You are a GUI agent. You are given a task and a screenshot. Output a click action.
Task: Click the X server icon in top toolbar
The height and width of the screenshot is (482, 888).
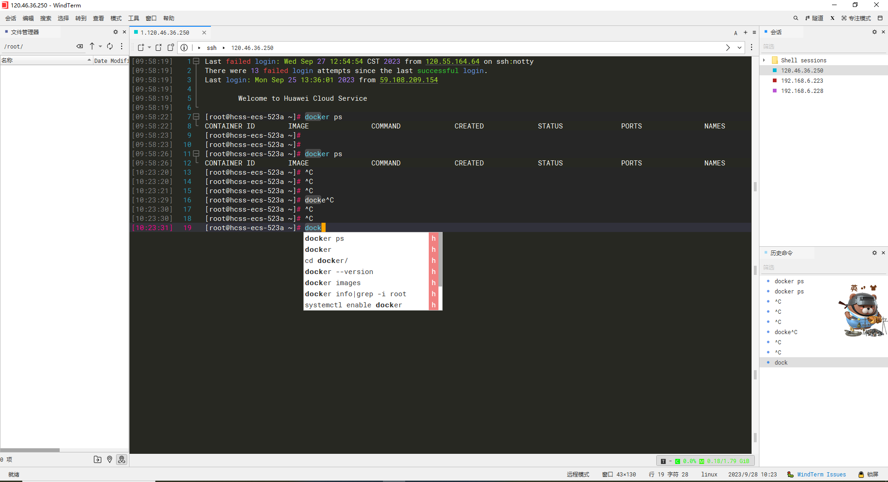[x=832, y=18]
